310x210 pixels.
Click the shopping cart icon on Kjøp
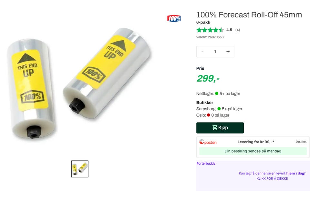214,127
